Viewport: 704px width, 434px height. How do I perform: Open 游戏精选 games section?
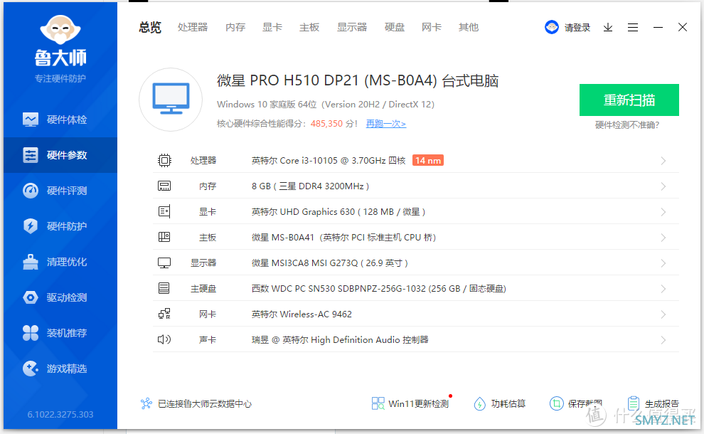[60, 369]
